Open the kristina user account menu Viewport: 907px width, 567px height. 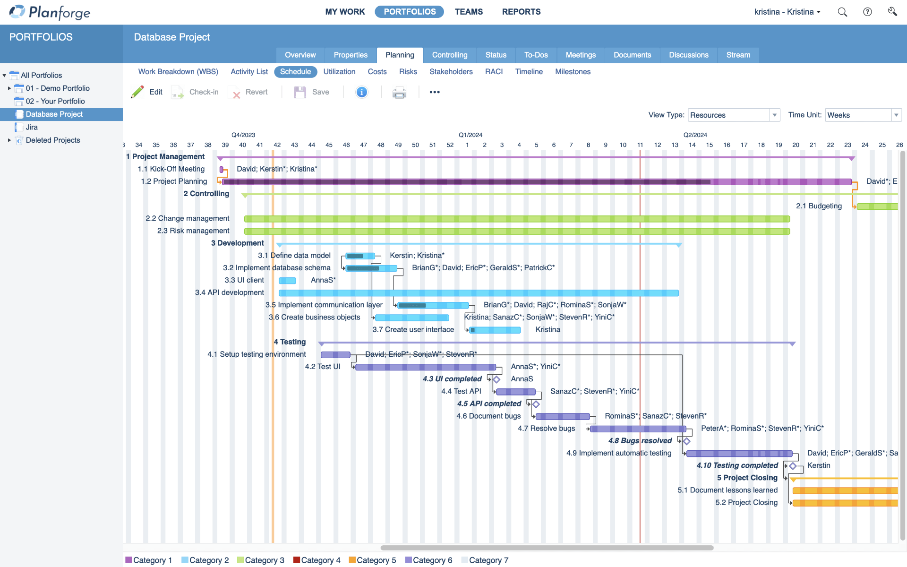pyautogui.click(x=787, y=12)
